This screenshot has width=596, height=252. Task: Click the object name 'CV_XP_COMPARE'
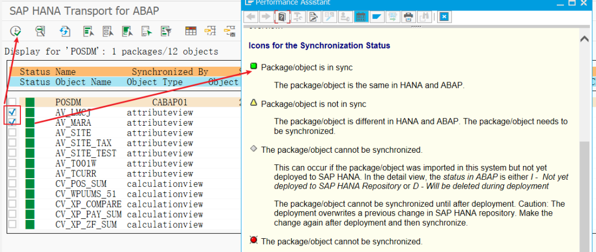88,204
